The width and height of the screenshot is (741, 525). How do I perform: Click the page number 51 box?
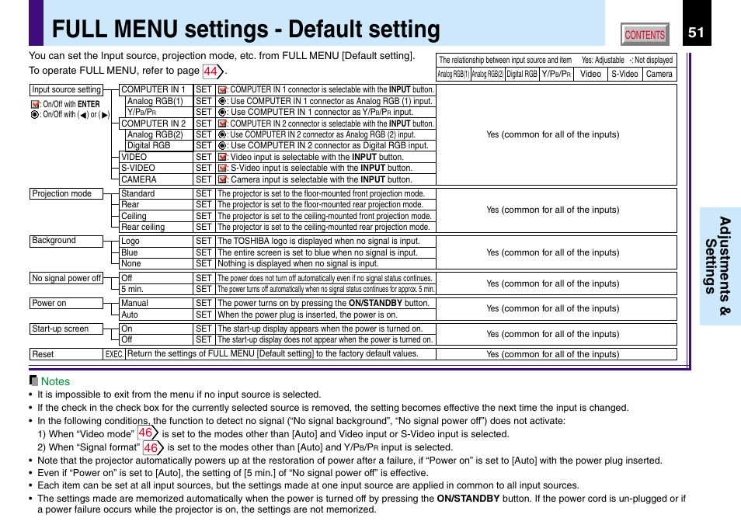697,32
